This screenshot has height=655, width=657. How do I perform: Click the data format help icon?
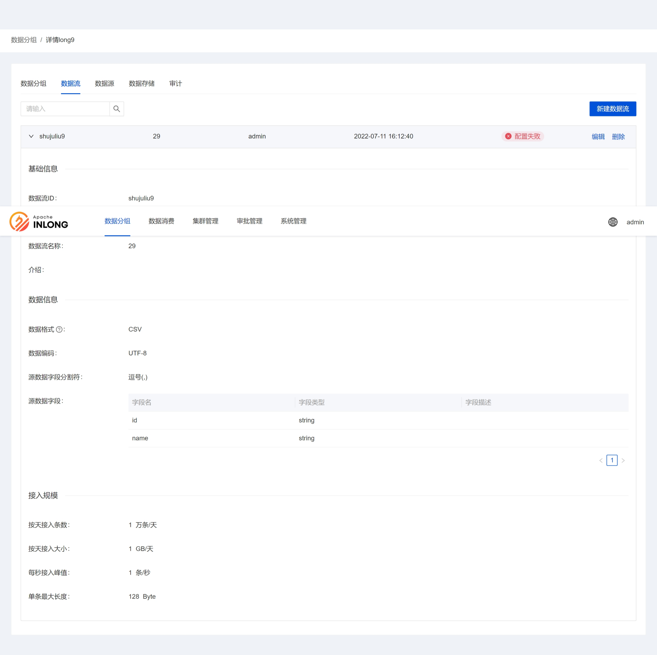click(59, 329)
